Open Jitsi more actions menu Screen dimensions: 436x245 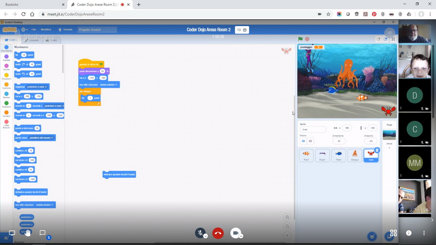coord(424,233)
